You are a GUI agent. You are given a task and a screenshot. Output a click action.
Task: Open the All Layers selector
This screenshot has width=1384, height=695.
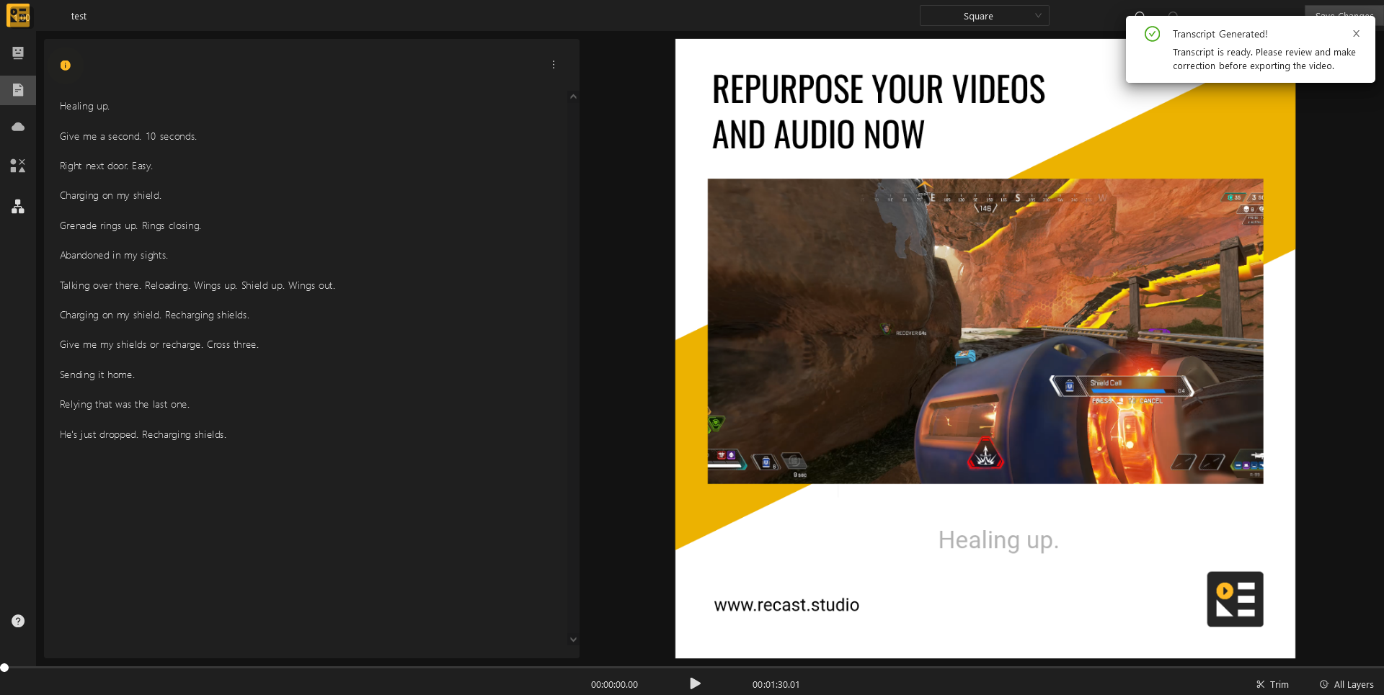point(1347,684)
